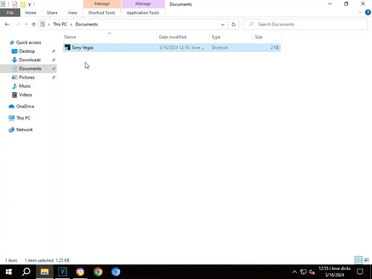Image resolution: width=372 pixels, height=279 pixels.
Task: Show hidden system tray icons
Action: (294, 272)
